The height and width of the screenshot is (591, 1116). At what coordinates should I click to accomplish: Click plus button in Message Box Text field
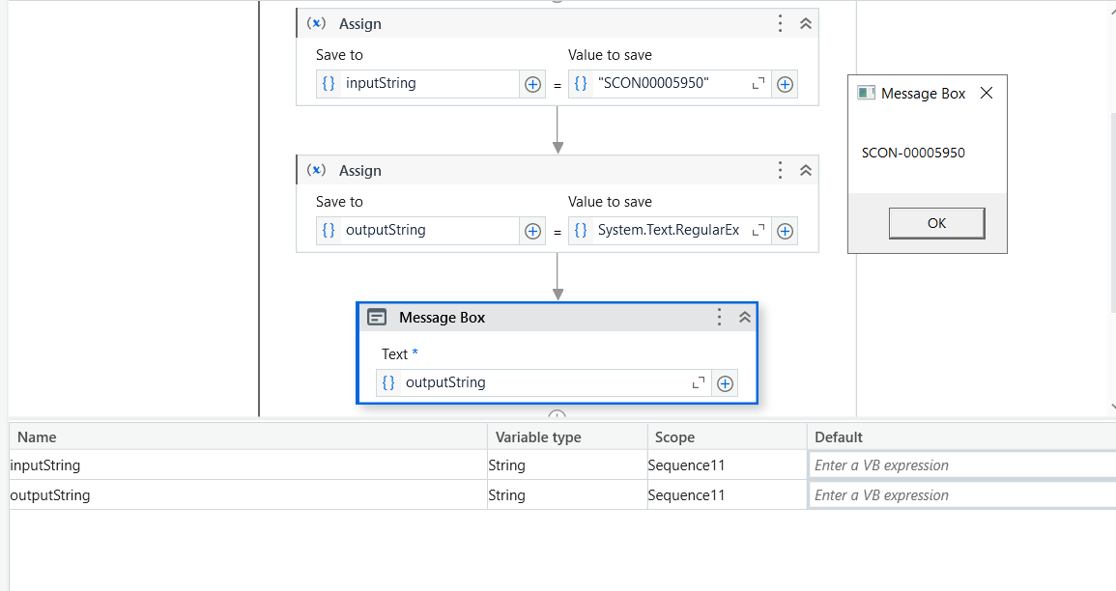coord(725,383)
